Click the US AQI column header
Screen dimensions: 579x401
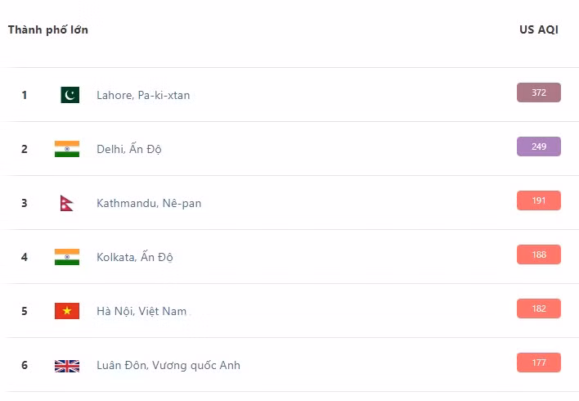539,29
